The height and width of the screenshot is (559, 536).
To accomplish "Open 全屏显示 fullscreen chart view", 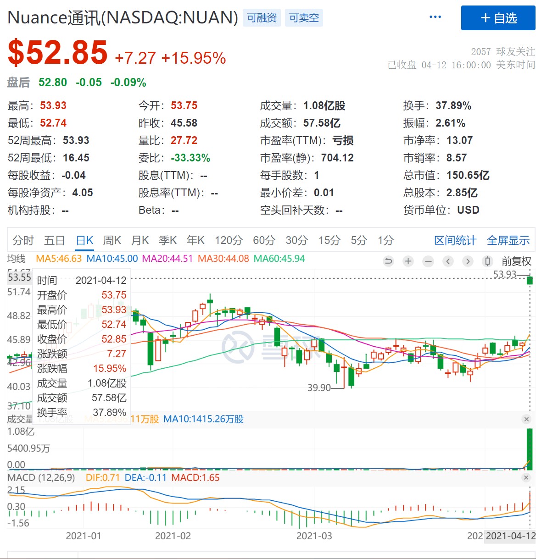I will coord(508,240).
